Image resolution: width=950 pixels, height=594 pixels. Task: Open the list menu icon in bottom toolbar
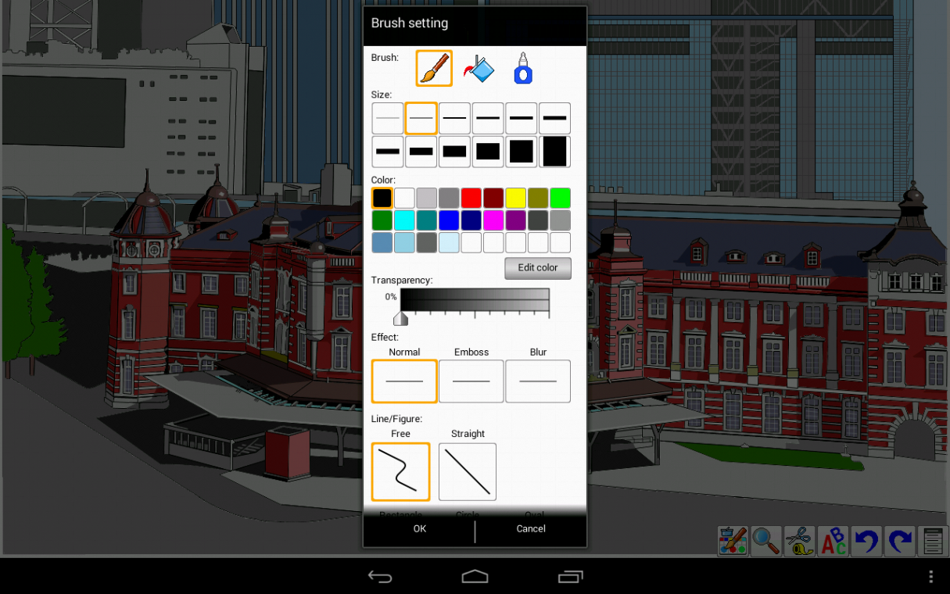(x=933, y=541)
